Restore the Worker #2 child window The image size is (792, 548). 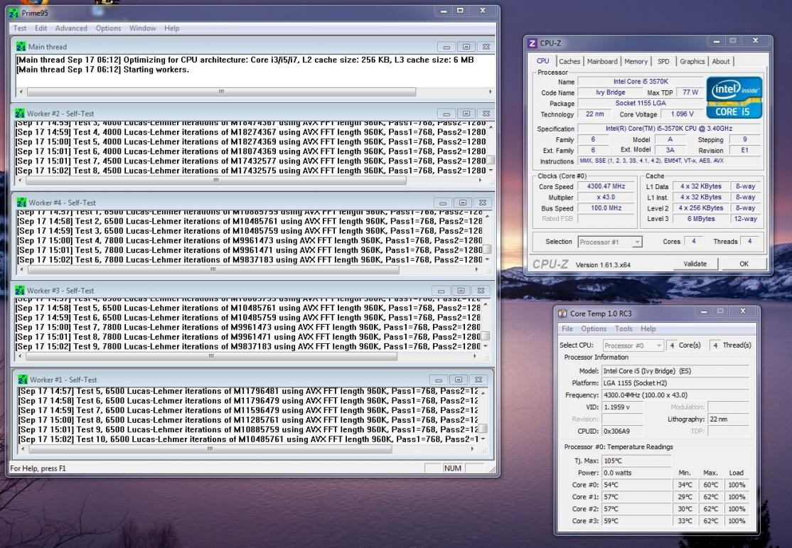(x=466, y=114)
